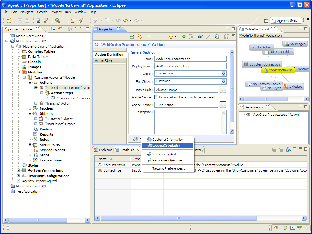Viewport: 312px width, 234px height.
Task: Choose Recursively Remove from popup menu
Action: (x=168, y=160)
